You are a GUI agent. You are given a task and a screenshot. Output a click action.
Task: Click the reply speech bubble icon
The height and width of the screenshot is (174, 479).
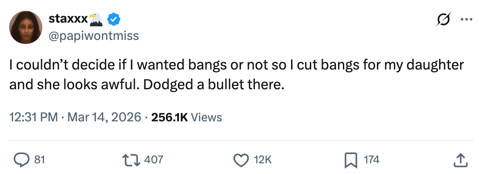20,160
